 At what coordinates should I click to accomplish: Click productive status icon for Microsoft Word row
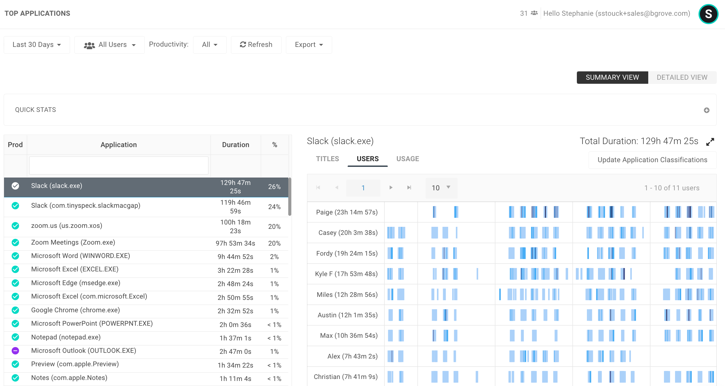(15, 256)
